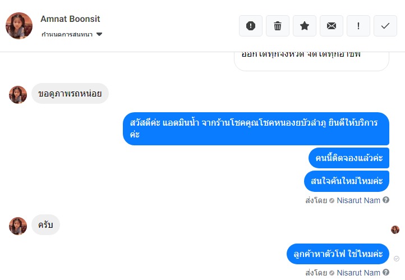Click the Amnat Boonsit name heading
This screenshot has height=280, width=405.
click(70, 19)
